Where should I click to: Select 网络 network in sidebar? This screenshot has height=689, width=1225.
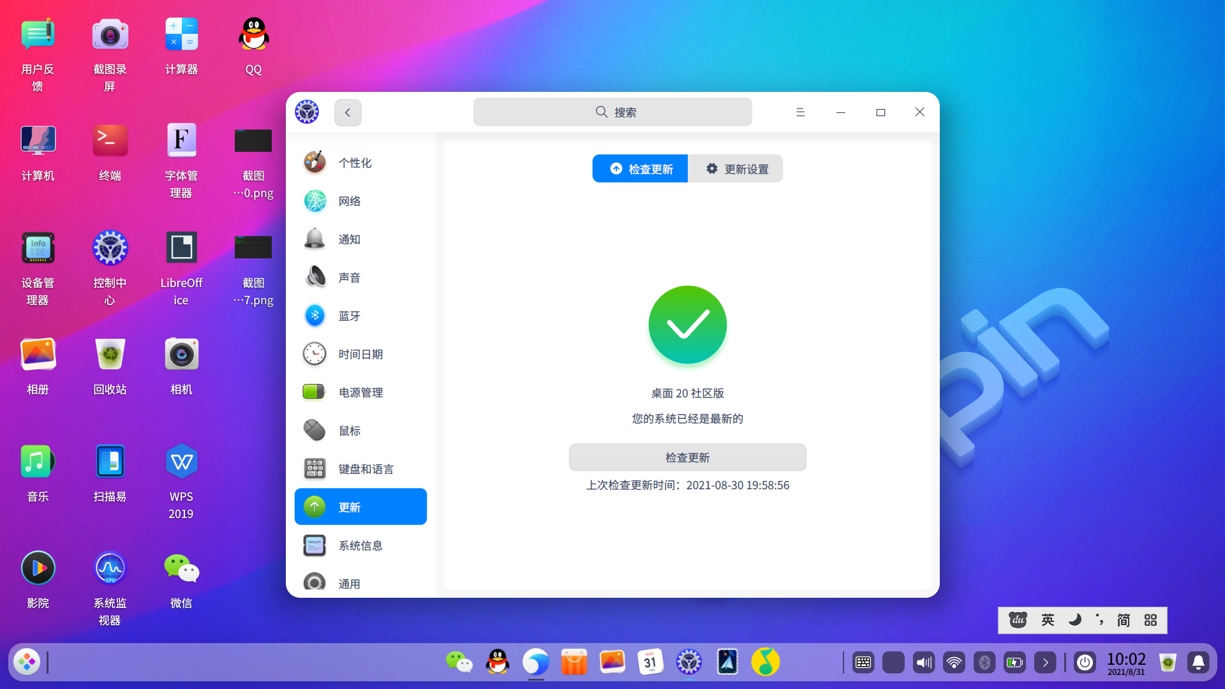pyautogui.click(x=349, y=201)
